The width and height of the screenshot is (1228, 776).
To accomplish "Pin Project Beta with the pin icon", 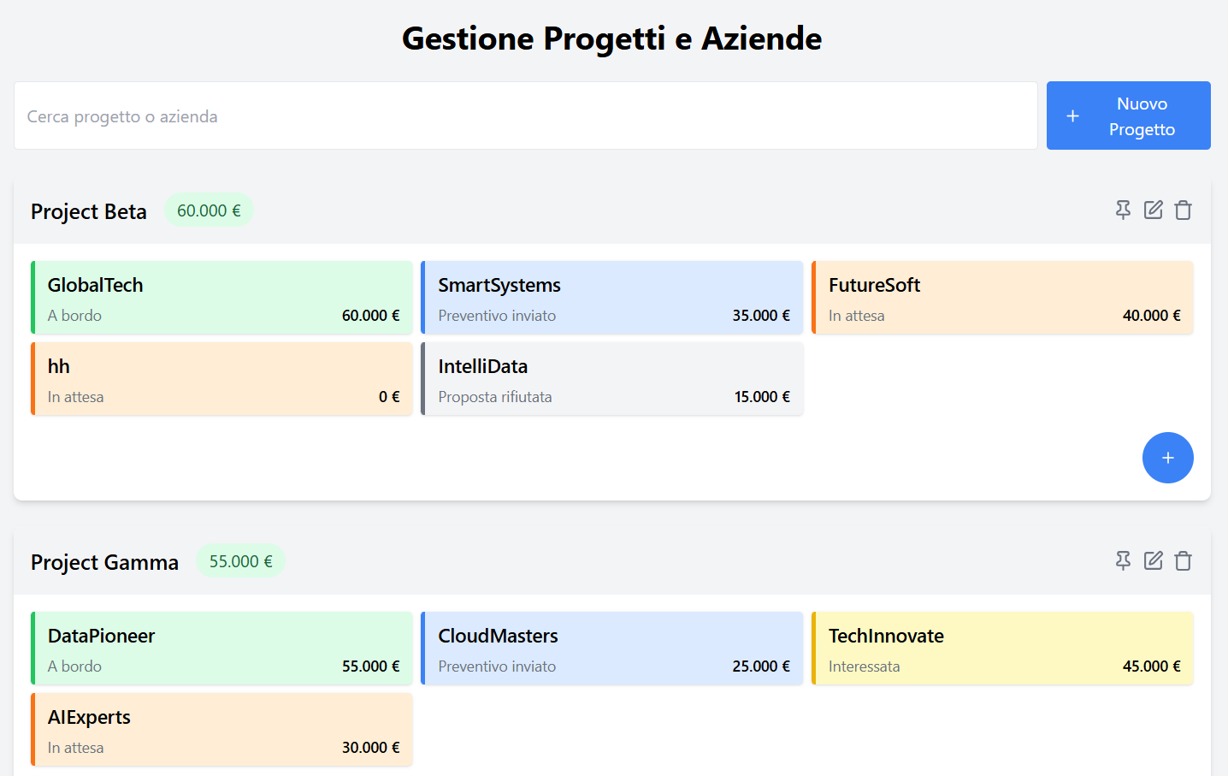I will pyautogui.click(x=1123, y=210).
